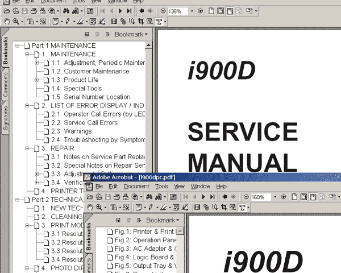
Task: Click Go to Previous View arrow in the back window
Action: (x=142, y=11)
